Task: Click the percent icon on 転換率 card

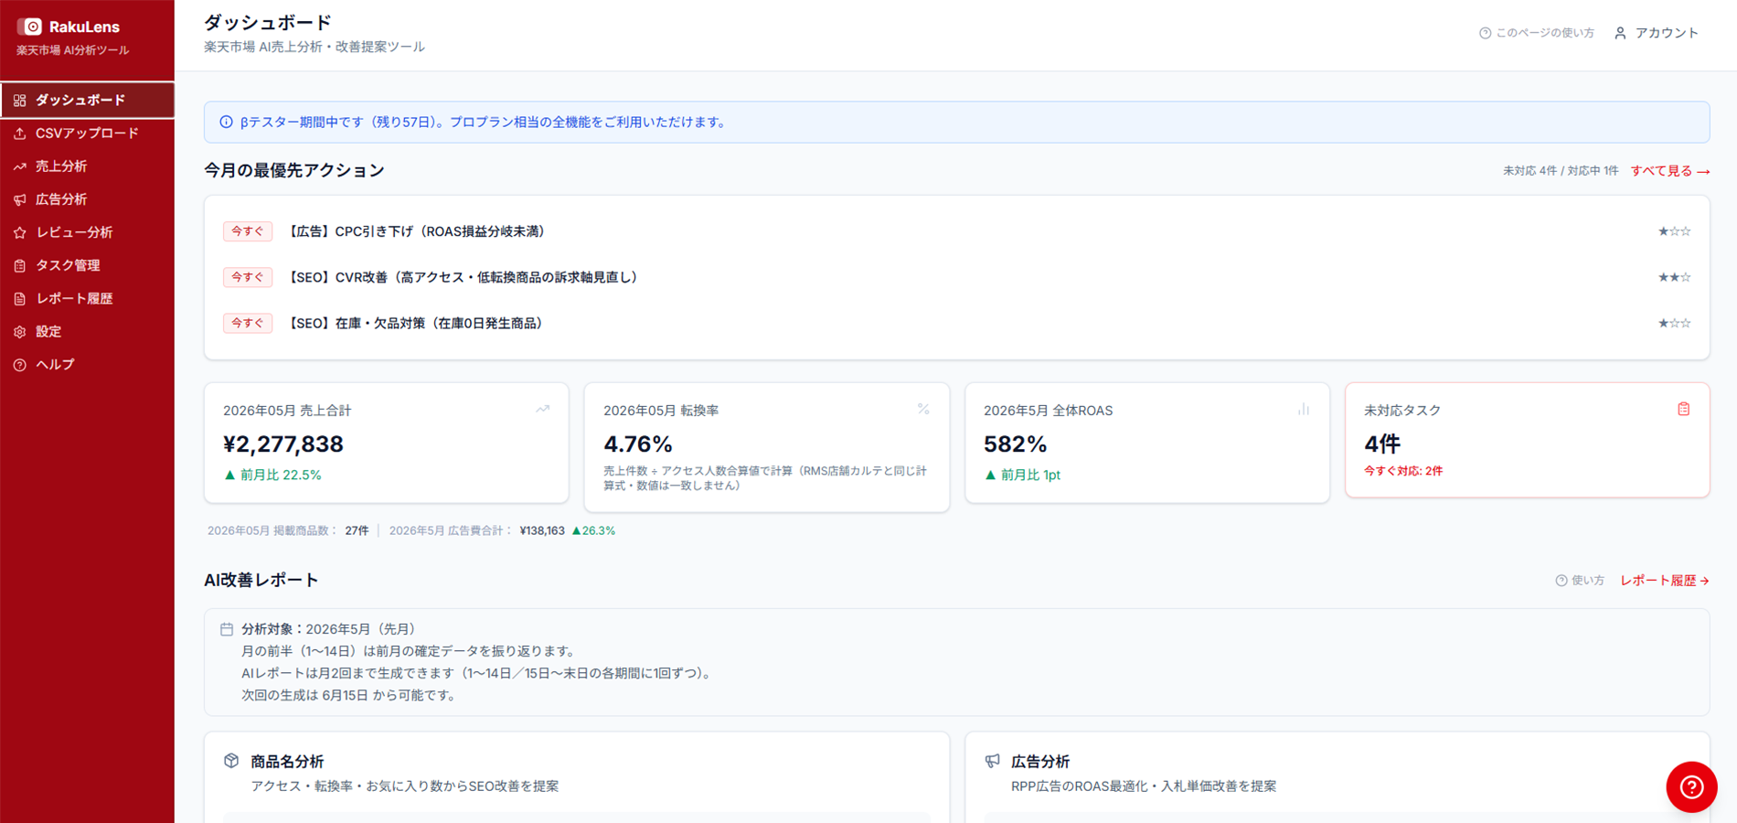Action: pos(923,409)
